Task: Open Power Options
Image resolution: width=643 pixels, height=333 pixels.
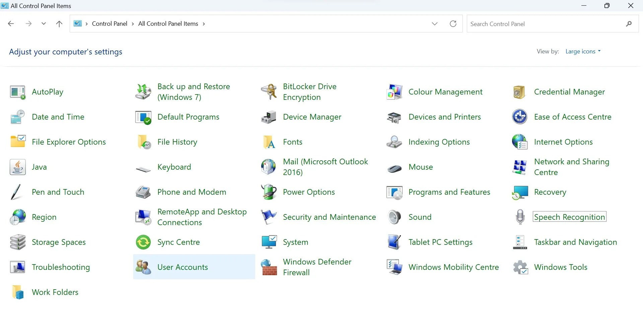Action: (308, 192)
